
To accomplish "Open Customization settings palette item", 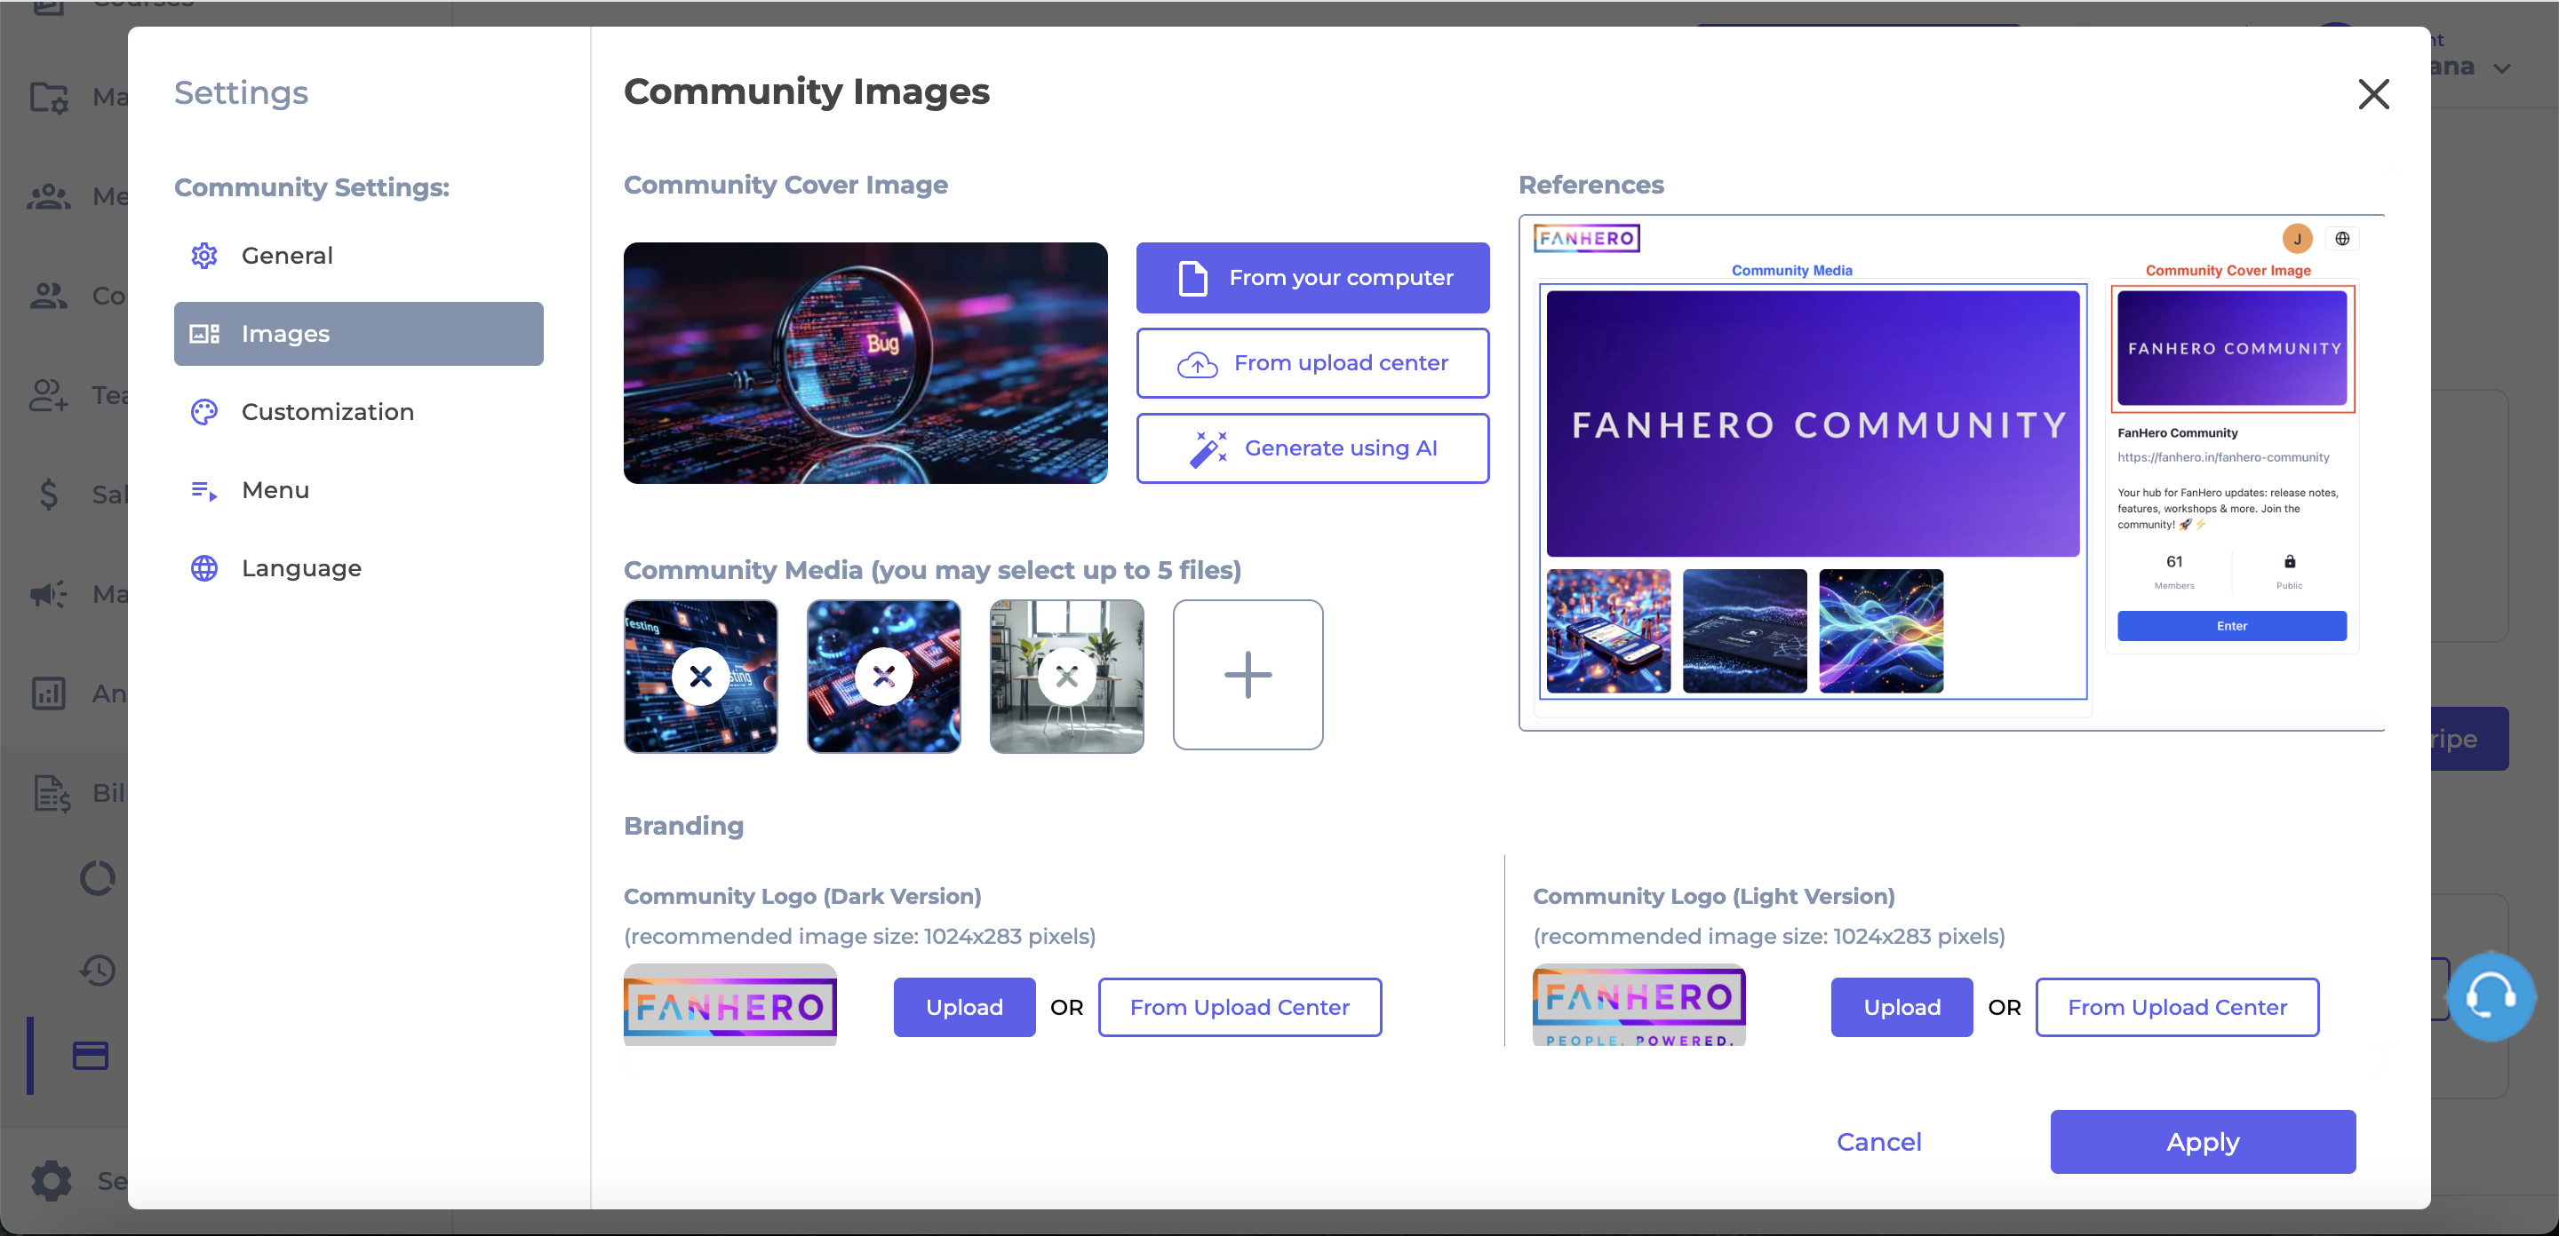I will (x=327, y=412).
